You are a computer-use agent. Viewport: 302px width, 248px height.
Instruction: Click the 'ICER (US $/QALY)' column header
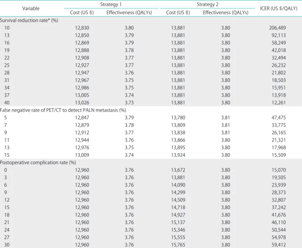[279, 8]
